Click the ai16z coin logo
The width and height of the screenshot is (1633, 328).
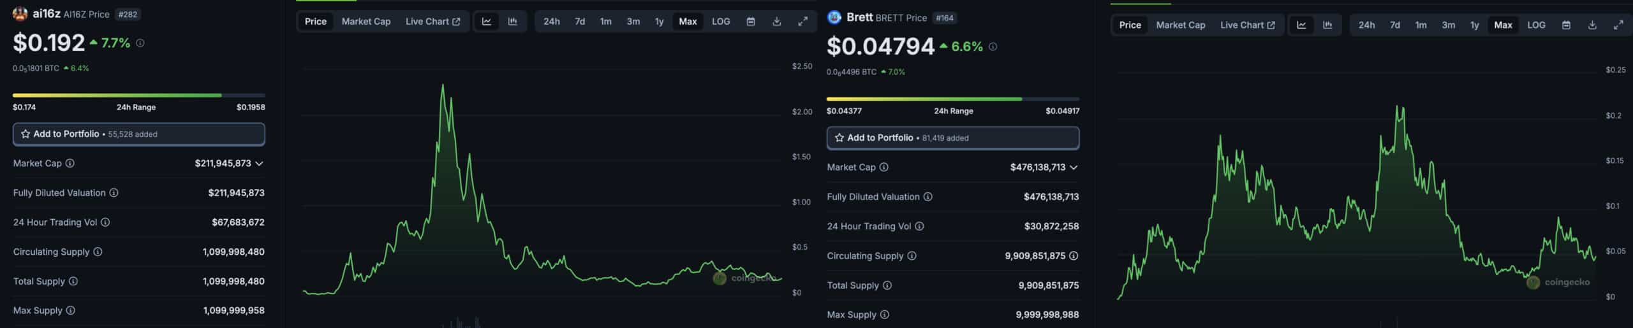[20, 13]
